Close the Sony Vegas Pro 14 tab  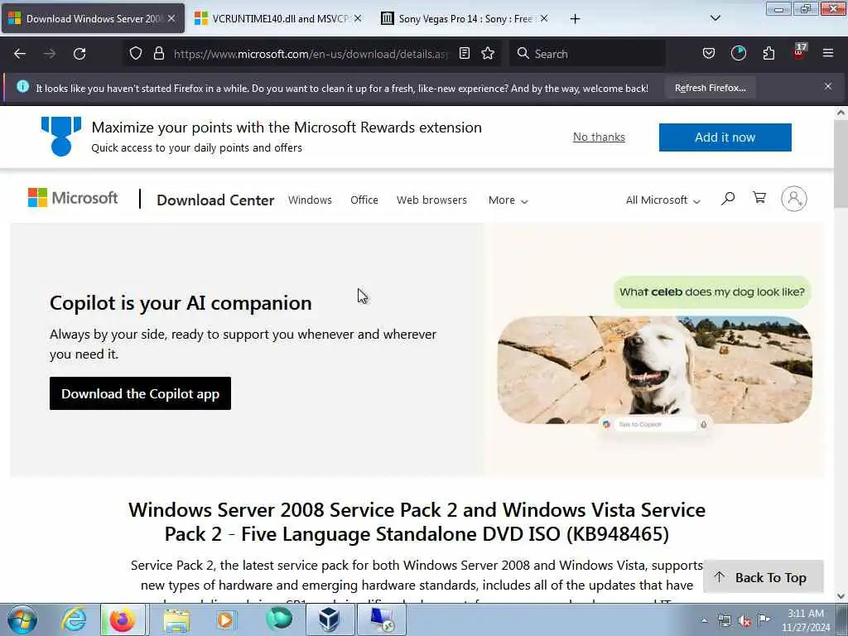[x=544, y=18]
